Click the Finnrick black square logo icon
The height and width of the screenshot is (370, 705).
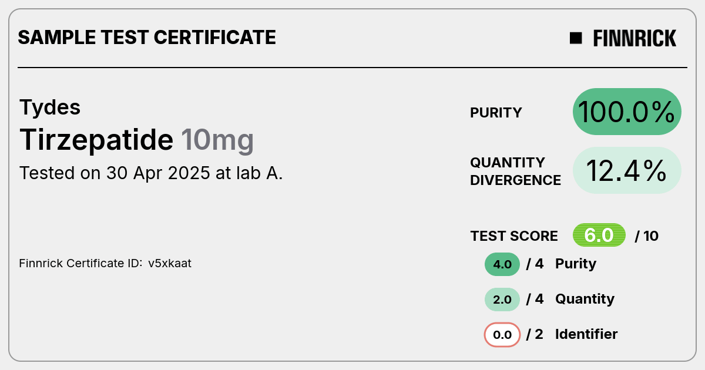coord(576,38)
